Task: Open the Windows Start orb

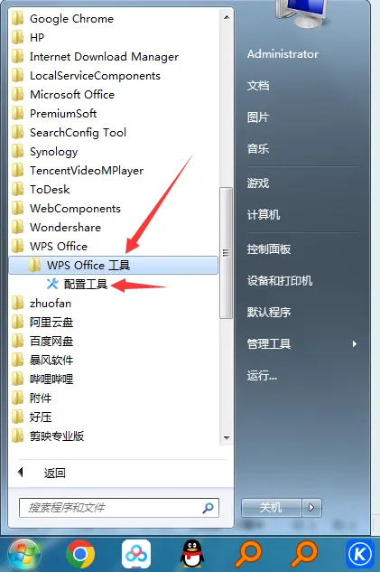Action: pyautogui.click(x=24, y=555)
